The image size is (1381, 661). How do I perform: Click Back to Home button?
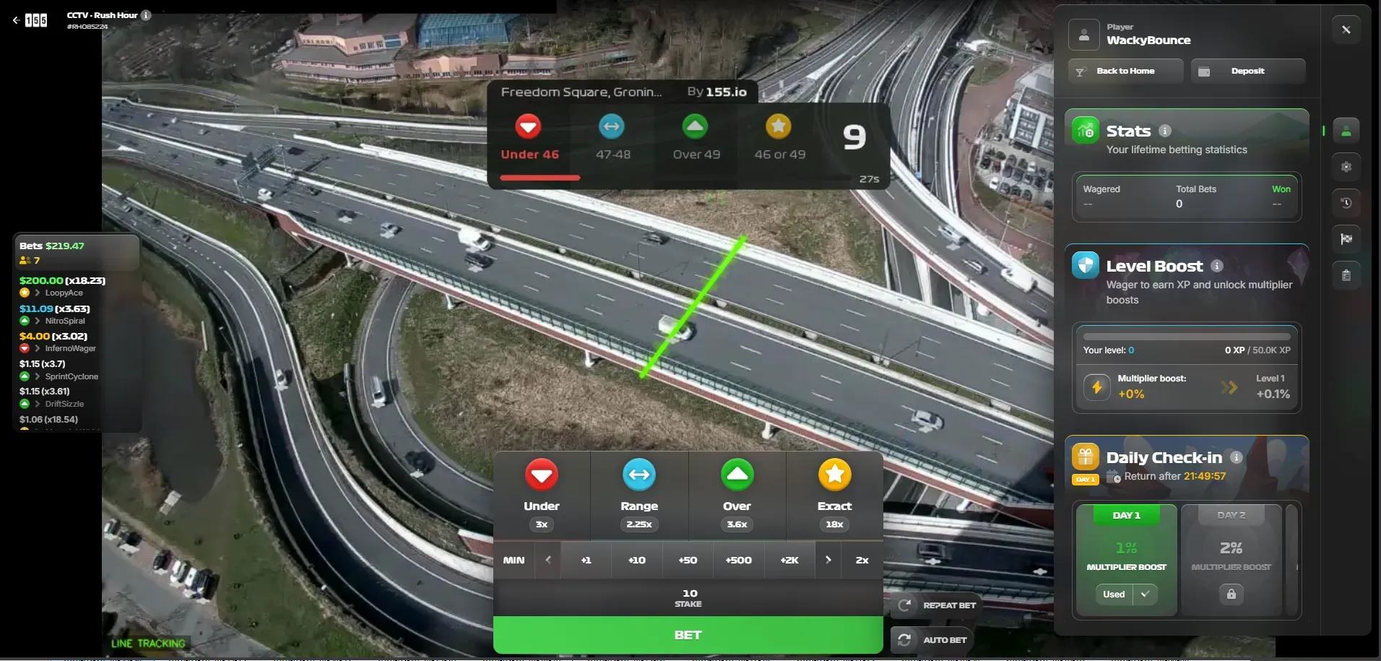click(1125, 71)
